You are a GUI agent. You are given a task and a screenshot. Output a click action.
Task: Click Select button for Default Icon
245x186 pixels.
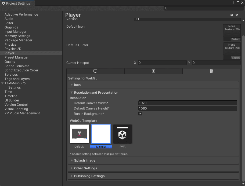click(x=236, y=39)
